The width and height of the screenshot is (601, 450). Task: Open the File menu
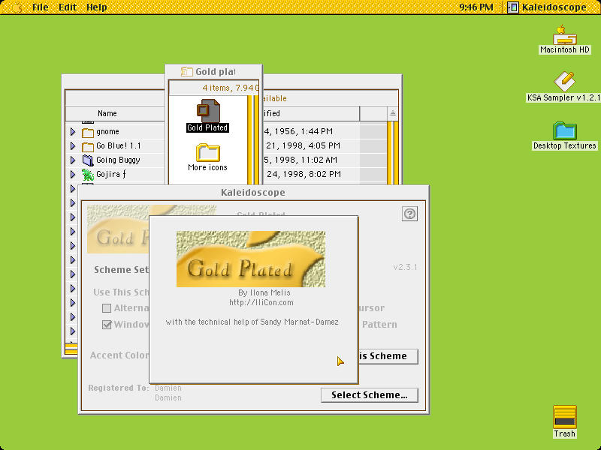pyautogui.click(x=41, y=7)
